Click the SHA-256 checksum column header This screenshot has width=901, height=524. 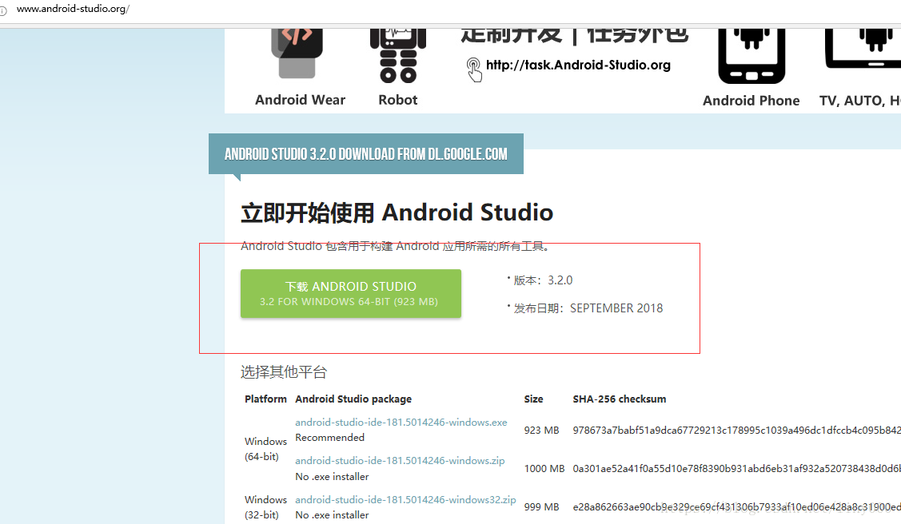(620, 399)
